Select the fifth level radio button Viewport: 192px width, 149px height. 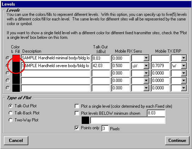(8, 88)
